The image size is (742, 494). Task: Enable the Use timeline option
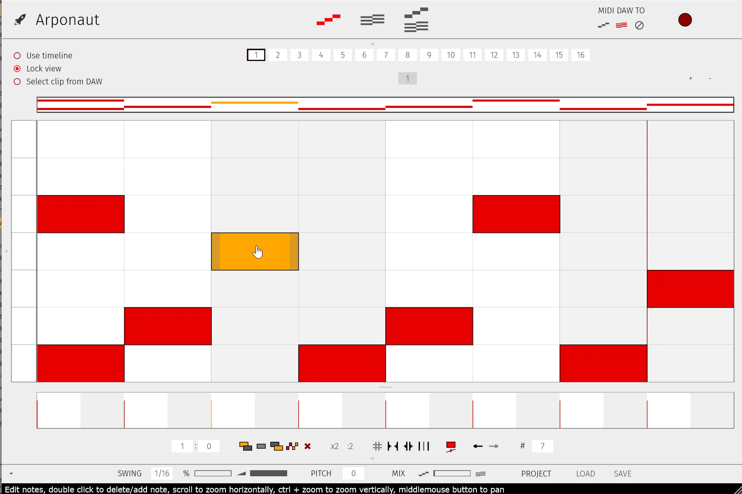click(17, 55)
